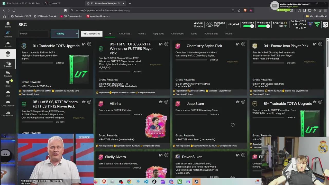Image resolution: width=329 pixels, height=185 pixels.
Task: Open the Xbox app on taskbar
Action: tap(179, 182)
